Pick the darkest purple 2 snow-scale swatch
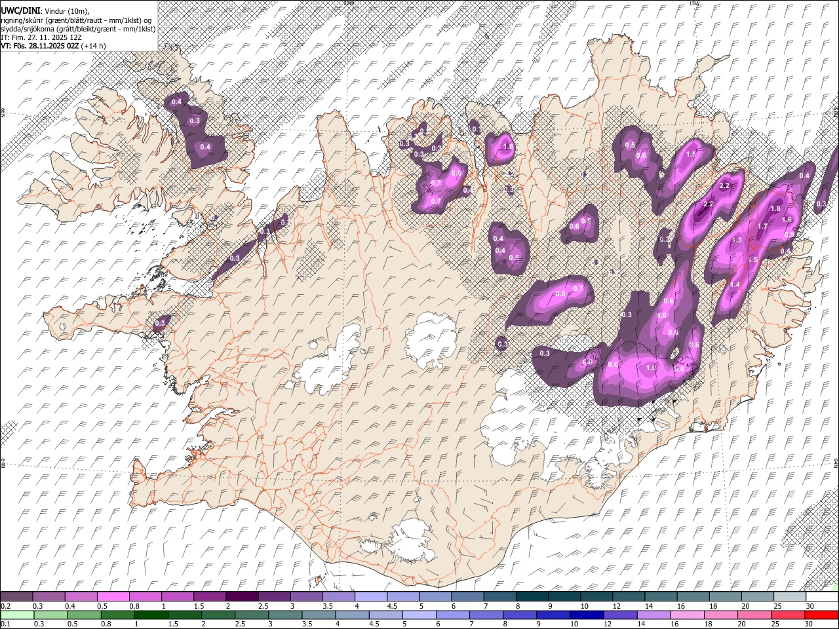Screen dimensions: 839x629 (x=242, y=597)
